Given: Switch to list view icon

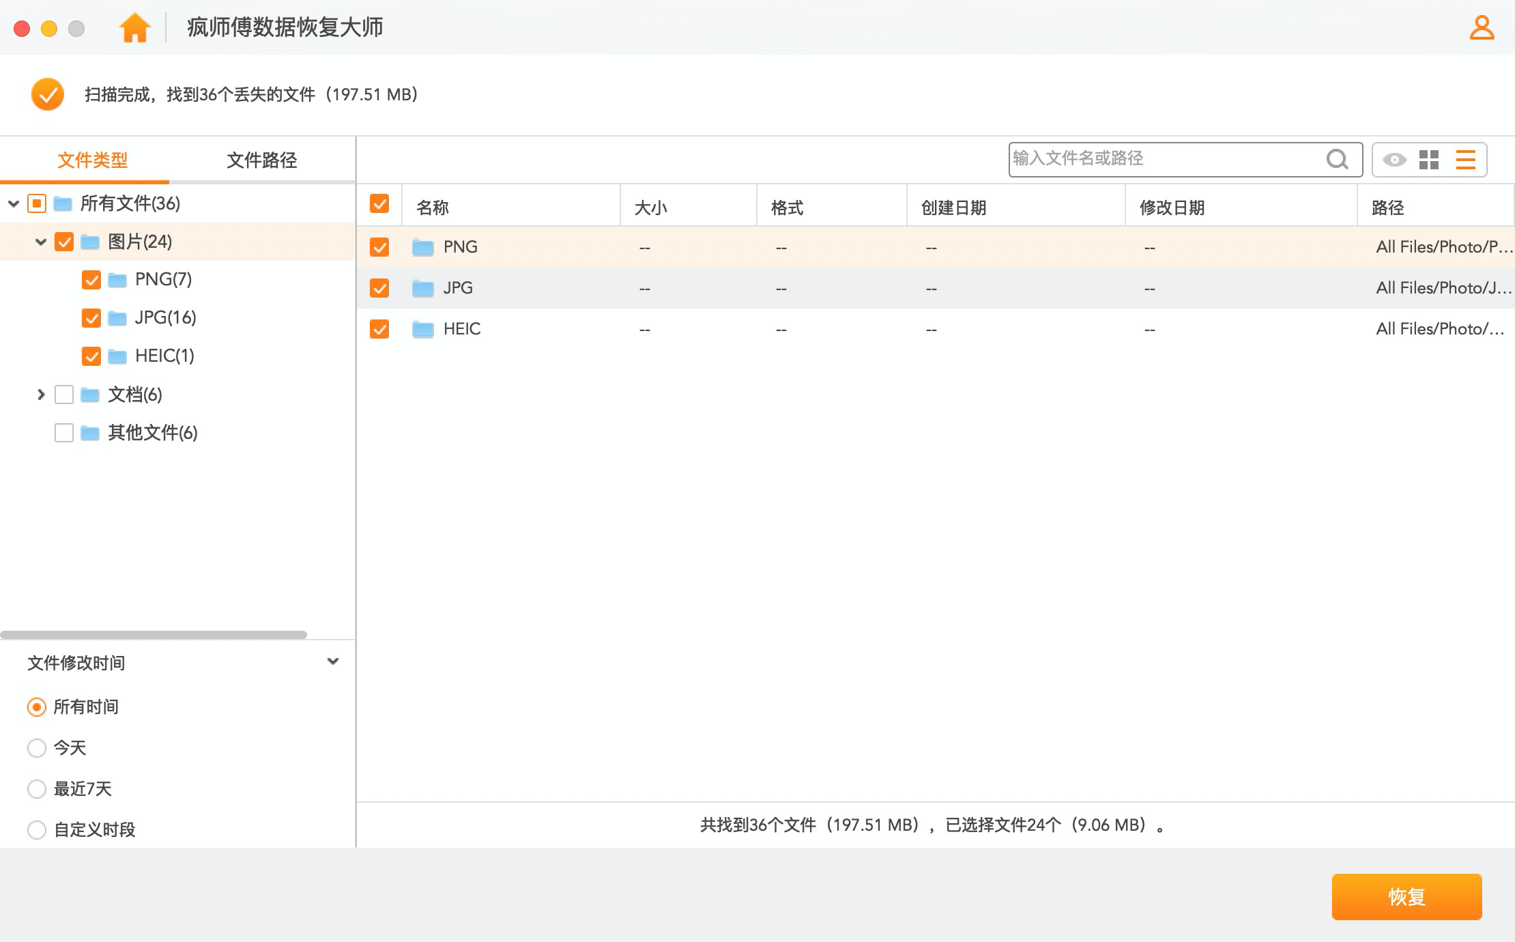Looking at the screenshot, I should tap(1465, 160).
